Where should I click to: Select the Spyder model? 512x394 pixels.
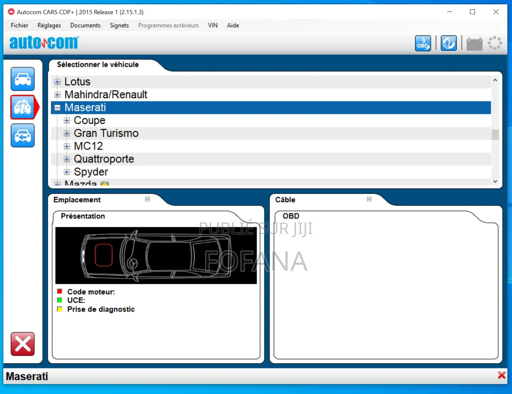91,172
